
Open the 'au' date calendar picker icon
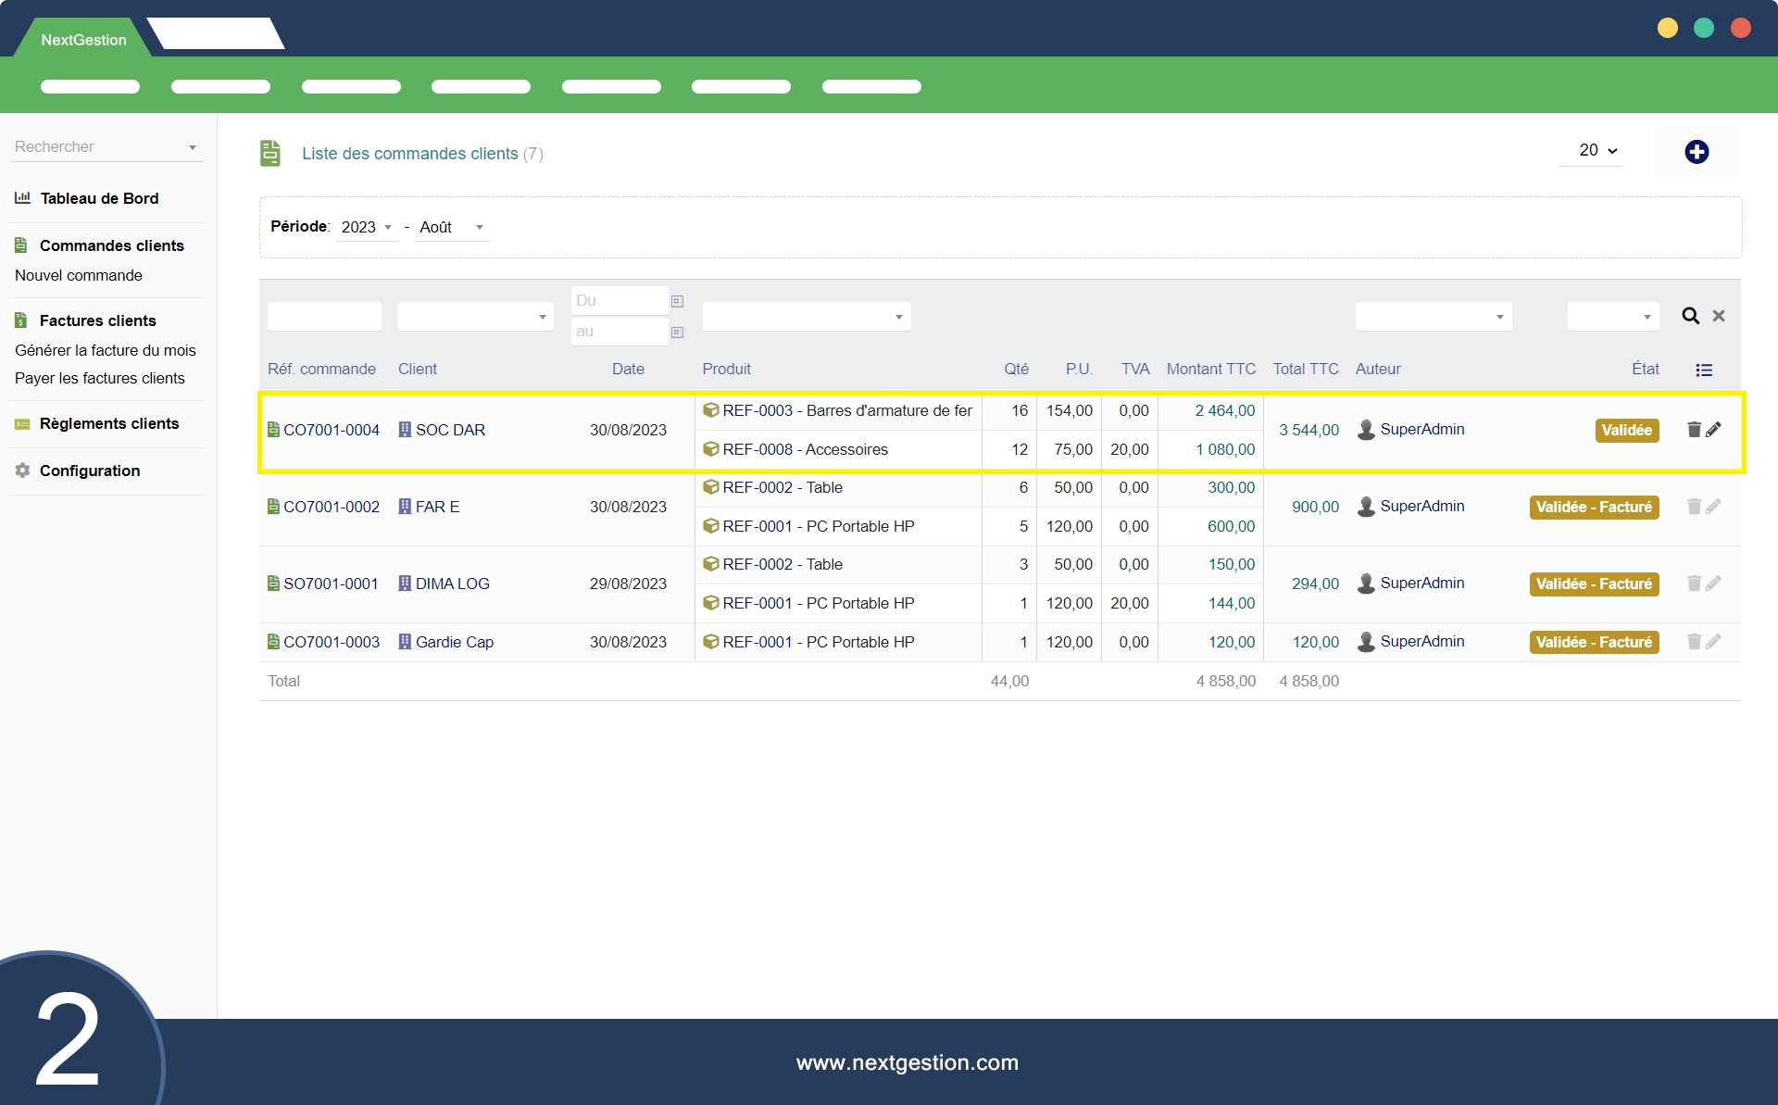pos(677,332)
